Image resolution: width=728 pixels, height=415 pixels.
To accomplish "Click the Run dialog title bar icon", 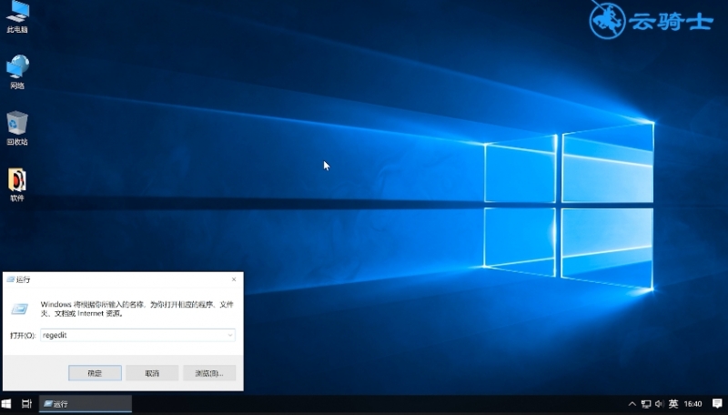I will (11, 279).
